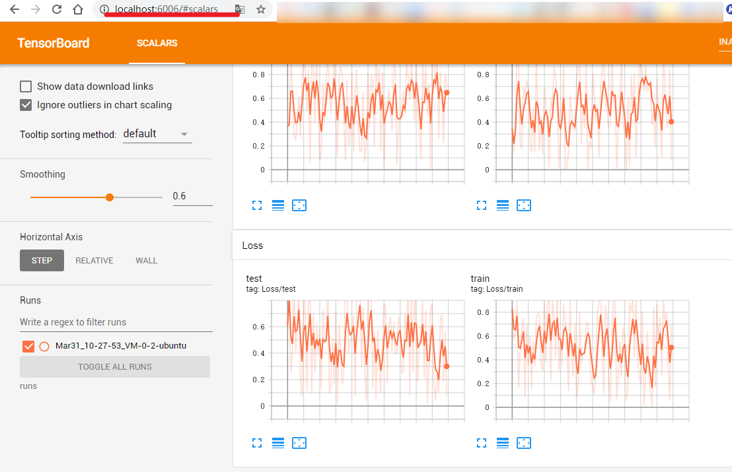Click the 'tag: Loss/train' label
The image size is (732, 472).
(x=497, y=289)
